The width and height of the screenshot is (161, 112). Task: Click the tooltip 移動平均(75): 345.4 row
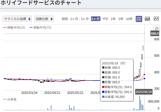pos(117,92)
